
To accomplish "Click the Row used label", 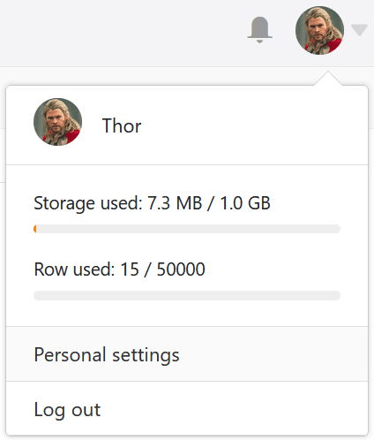I will coord(74,269).
